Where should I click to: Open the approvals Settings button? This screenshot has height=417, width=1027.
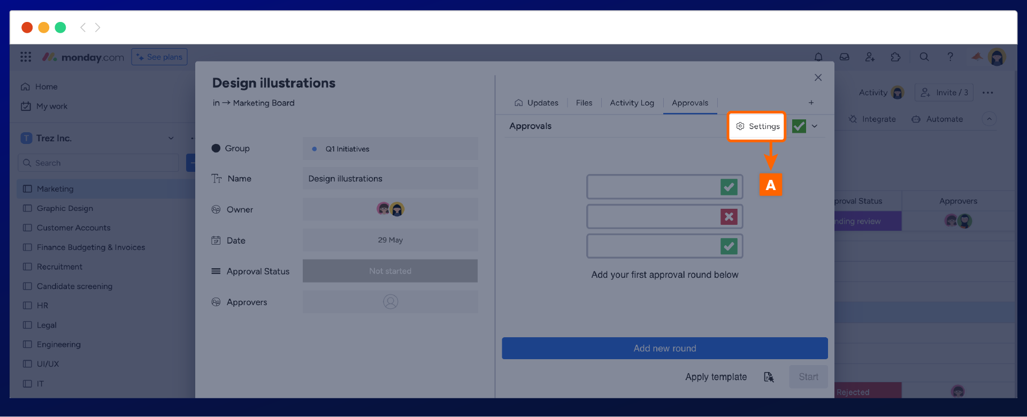click(x=757, y=126)
